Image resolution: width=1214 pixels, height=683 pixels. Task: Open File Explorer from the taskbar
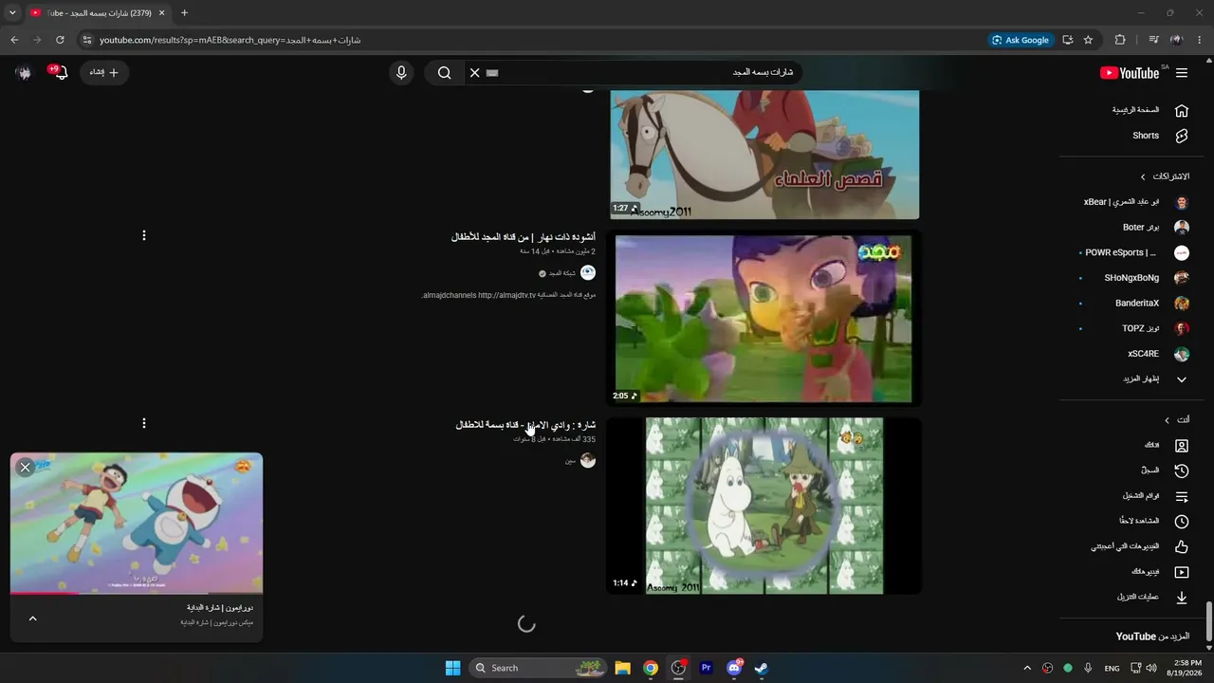tap(623, 668)
